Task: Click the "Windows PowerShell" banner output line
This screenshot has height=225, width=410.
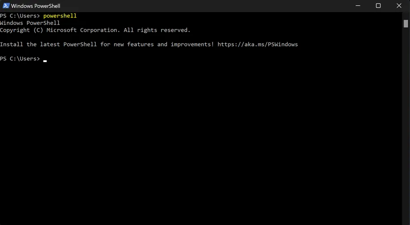Action: (x=30, y=23)
